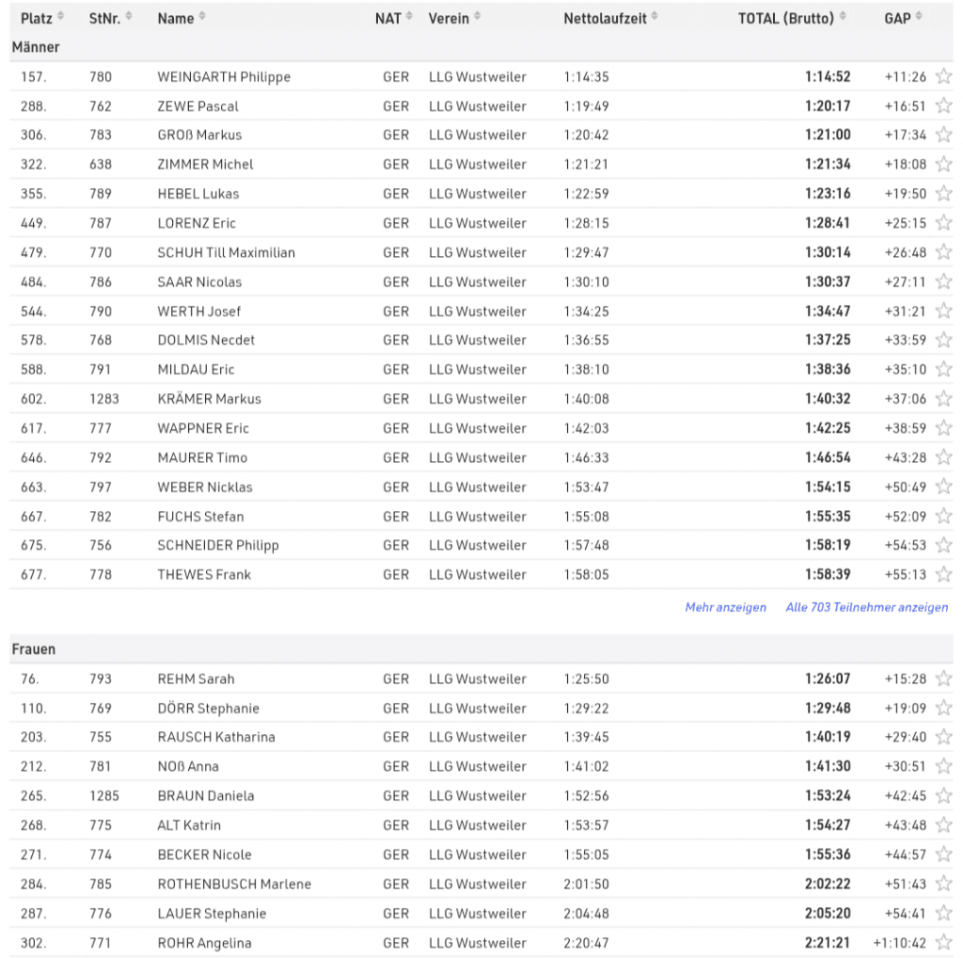This screenshot has height=958, width=963.
Task: Sort by TOTAL (Brutto) column
Action: [x=792, y=18]
